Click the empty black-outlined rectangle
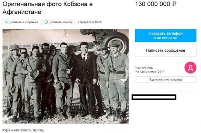 point(154,97)
